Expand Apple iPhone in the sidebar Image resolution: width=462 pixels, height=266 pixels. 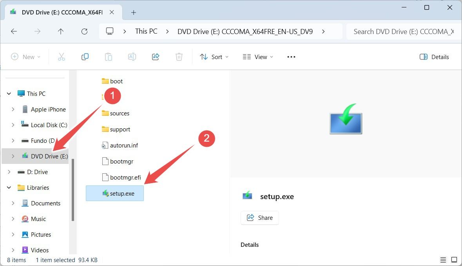tap(13, 109)
